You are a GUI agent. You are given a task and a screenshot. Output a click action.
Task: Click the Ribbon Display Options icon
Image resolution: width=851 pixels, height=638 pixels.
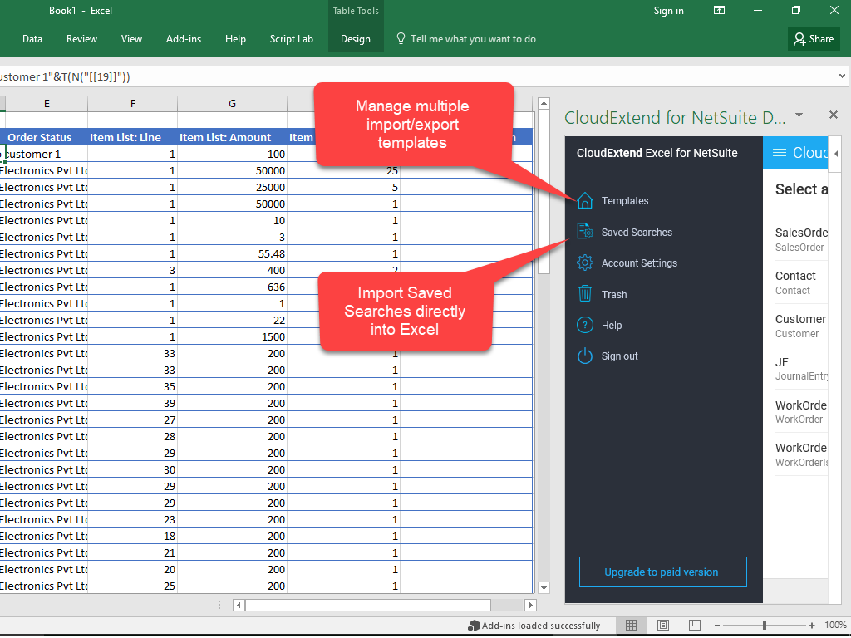click(x=719, y=10)
